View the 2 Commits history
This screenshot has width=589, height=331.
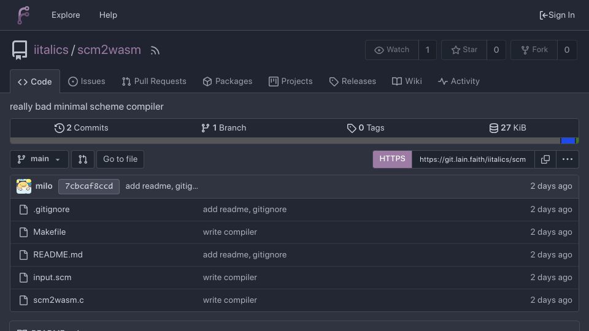pyautogui.click(x=81, y=128)
